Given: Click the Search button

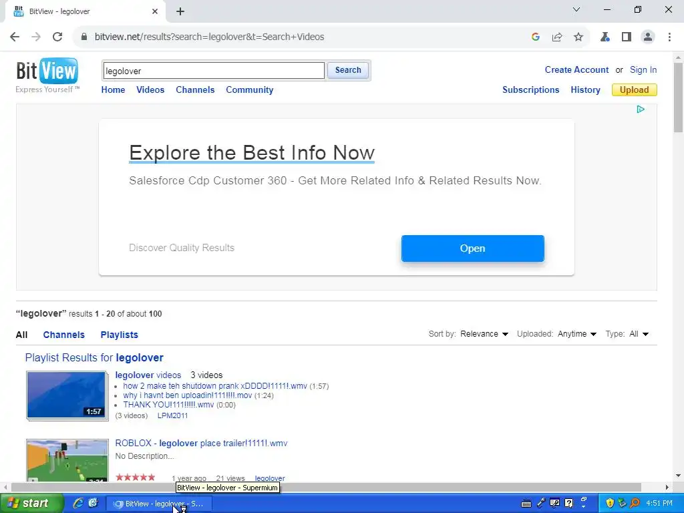Looking at the screenshot, I should 348,70.
